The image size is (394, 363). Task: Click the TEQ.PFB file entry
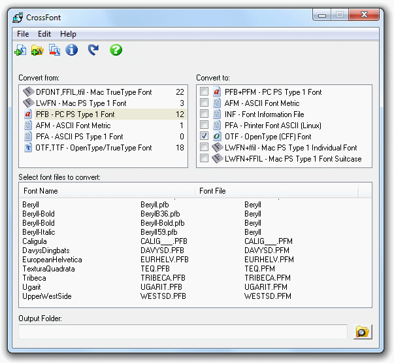155,269
